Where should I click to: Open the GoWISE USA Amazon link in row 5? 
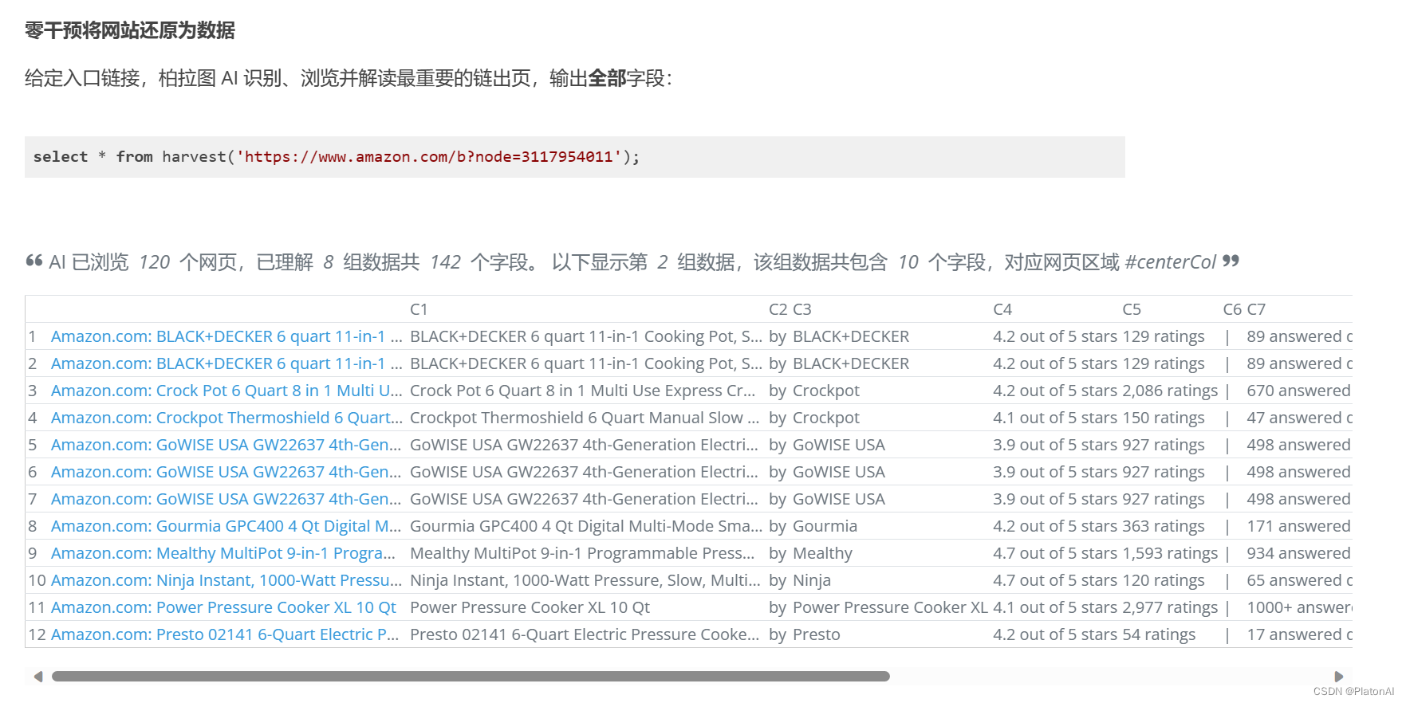click(x=226, y=445)
